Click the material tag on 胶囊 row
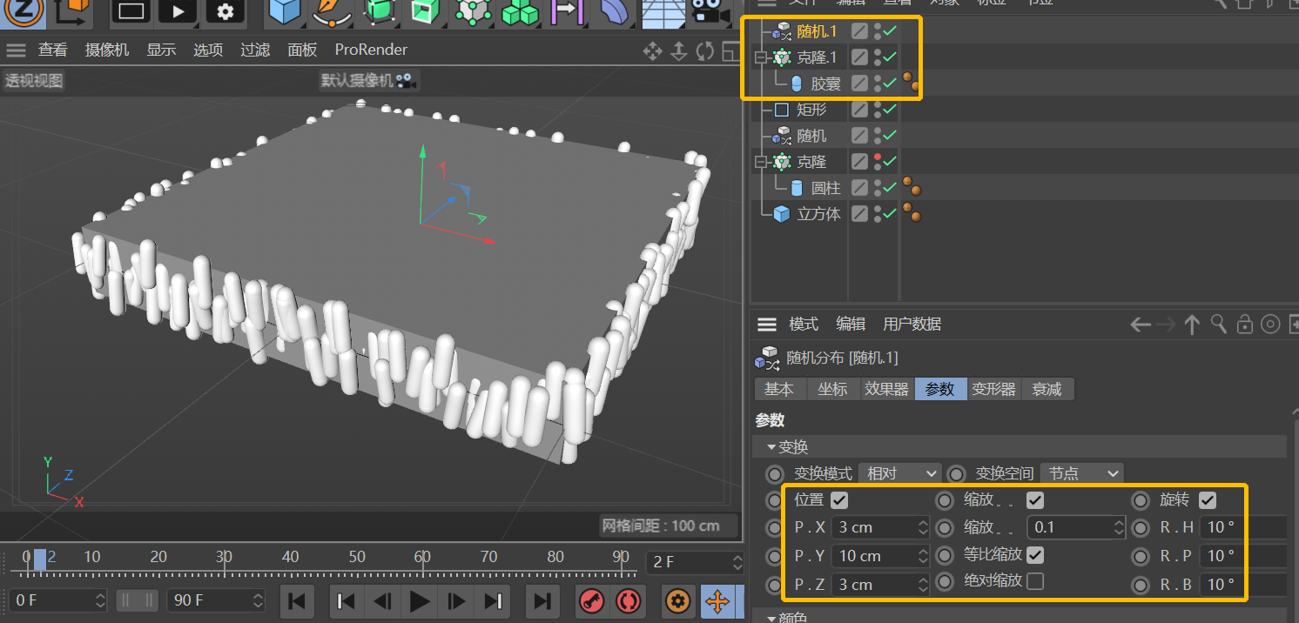The image size is (1299, 623). pos(912,83)
